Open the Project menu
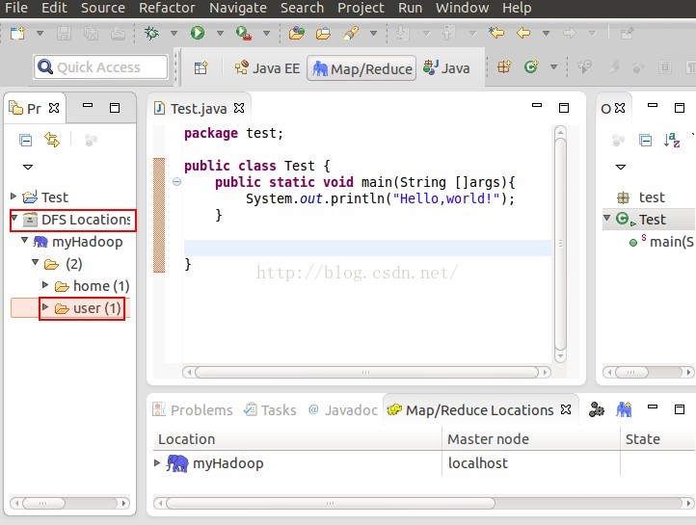Image resolution: width=696 pixels, height=525 pixels. 361,8
